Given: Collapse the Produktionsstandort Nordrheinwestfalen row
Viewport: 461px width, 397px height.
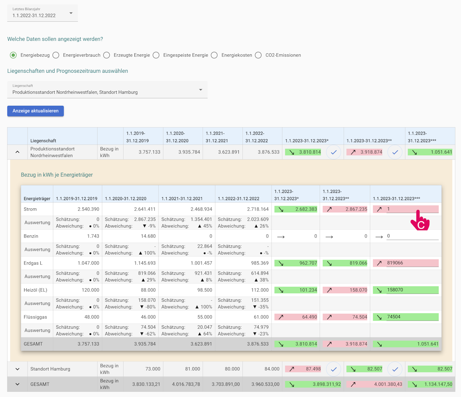Looking at the screenshot, I should pos(17,152).
